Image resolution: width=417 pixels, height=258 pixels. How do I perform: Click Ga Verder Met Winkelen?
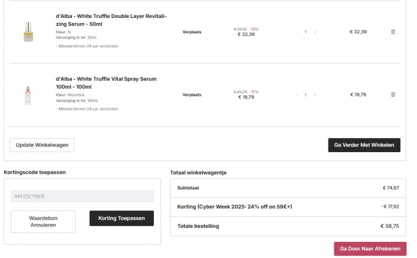[x=364, y=144]
